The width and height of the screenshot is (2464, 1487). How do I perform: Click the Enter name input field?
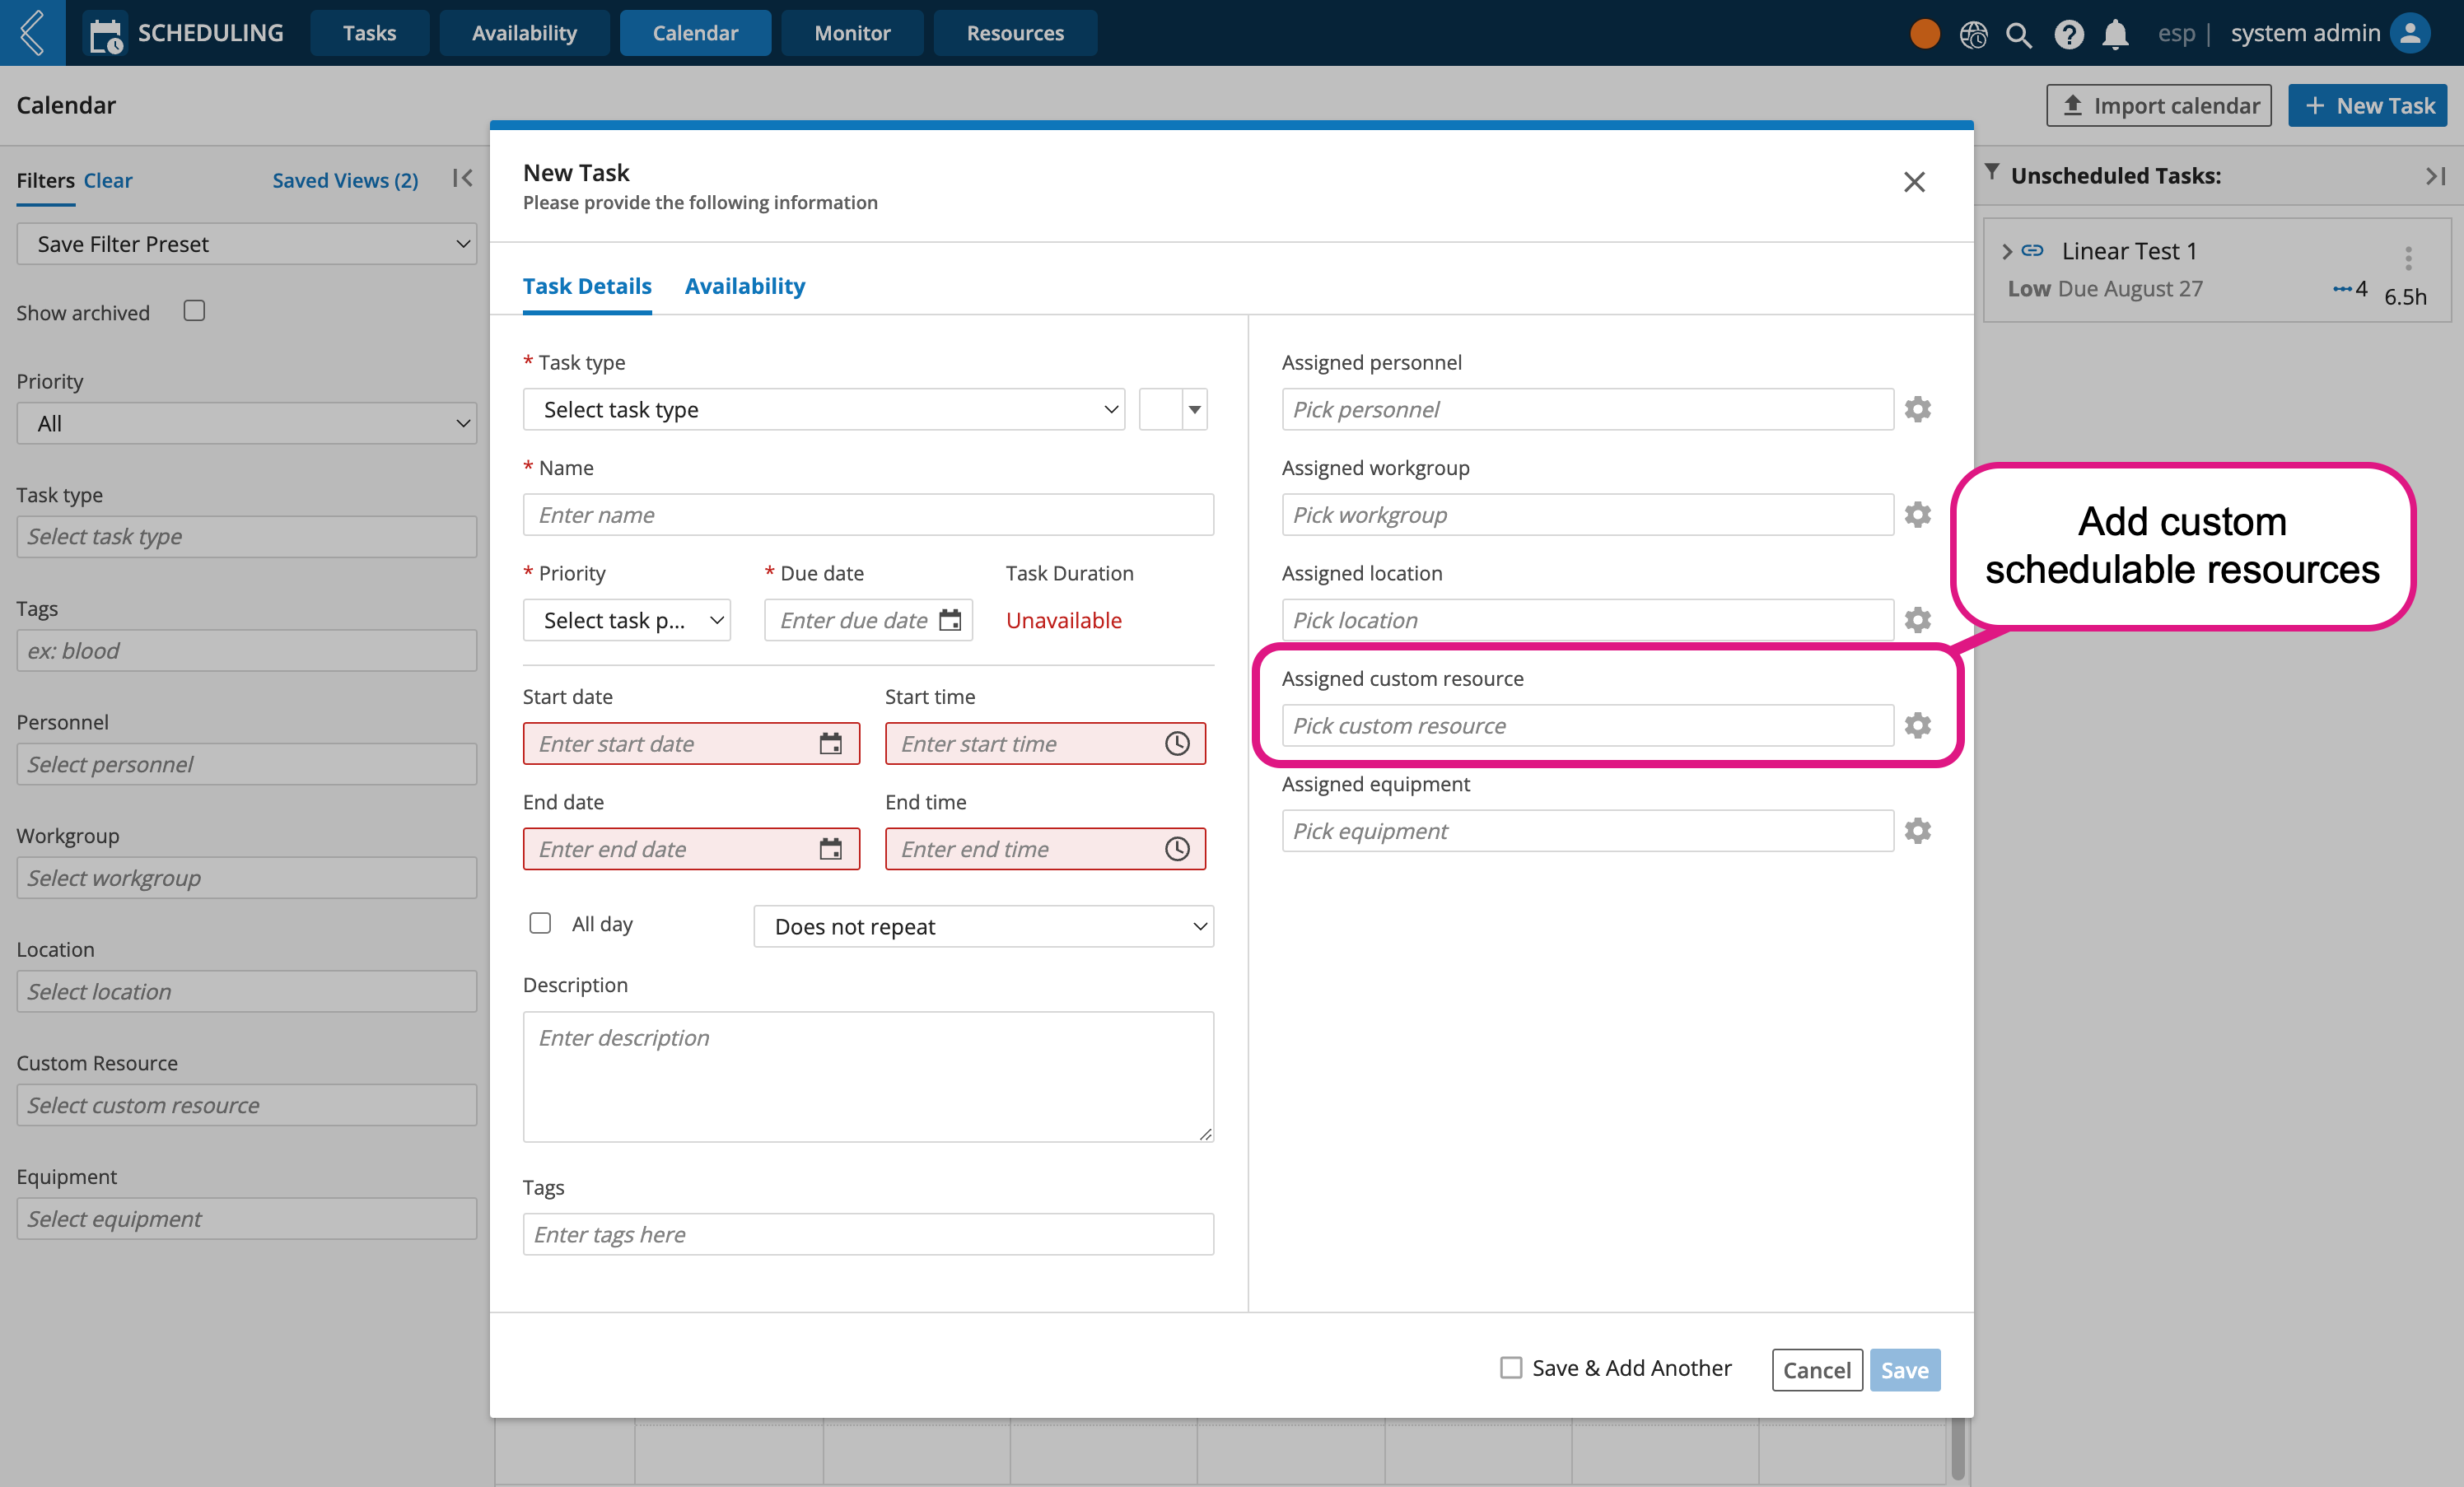click(x=870, y=514)
